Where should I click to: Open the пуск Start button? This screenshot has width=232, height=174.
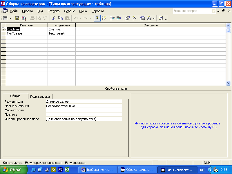click(x=14, y=170)
